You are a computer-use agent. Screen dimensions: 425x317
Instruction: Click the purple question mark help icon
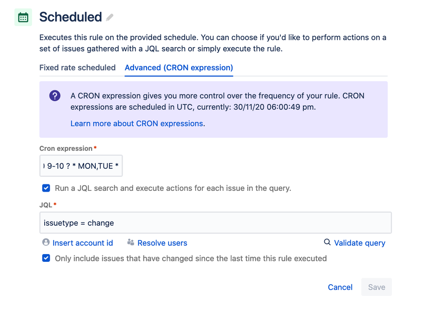coord(54,96)
